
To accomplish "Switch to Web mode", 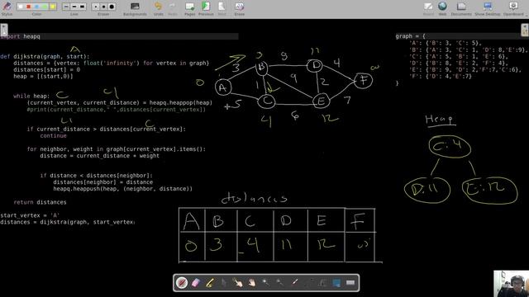I will (x=442, y=8).
